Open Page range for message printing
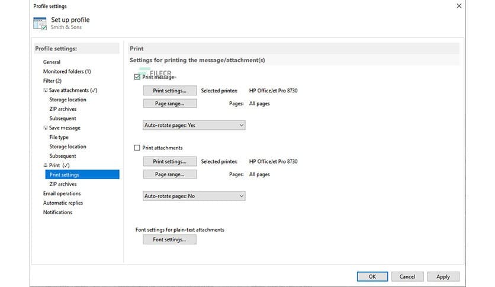The height and width of the screenshot is (287, 495). (x=170, y=103)
